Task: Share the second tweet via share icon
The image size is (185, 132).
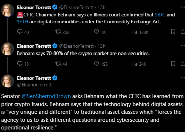Action: (183, 63)
